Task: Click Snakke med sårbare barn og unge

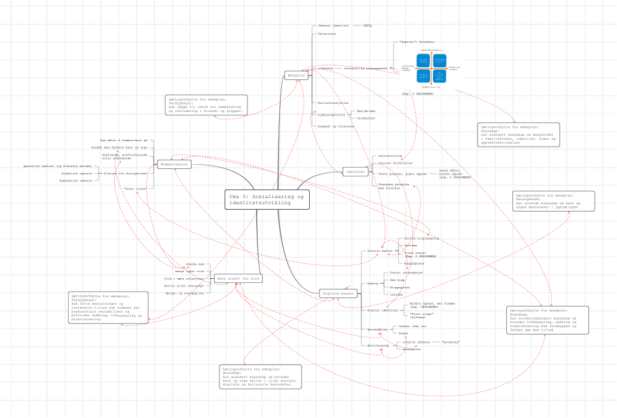Action: (120, 148)
